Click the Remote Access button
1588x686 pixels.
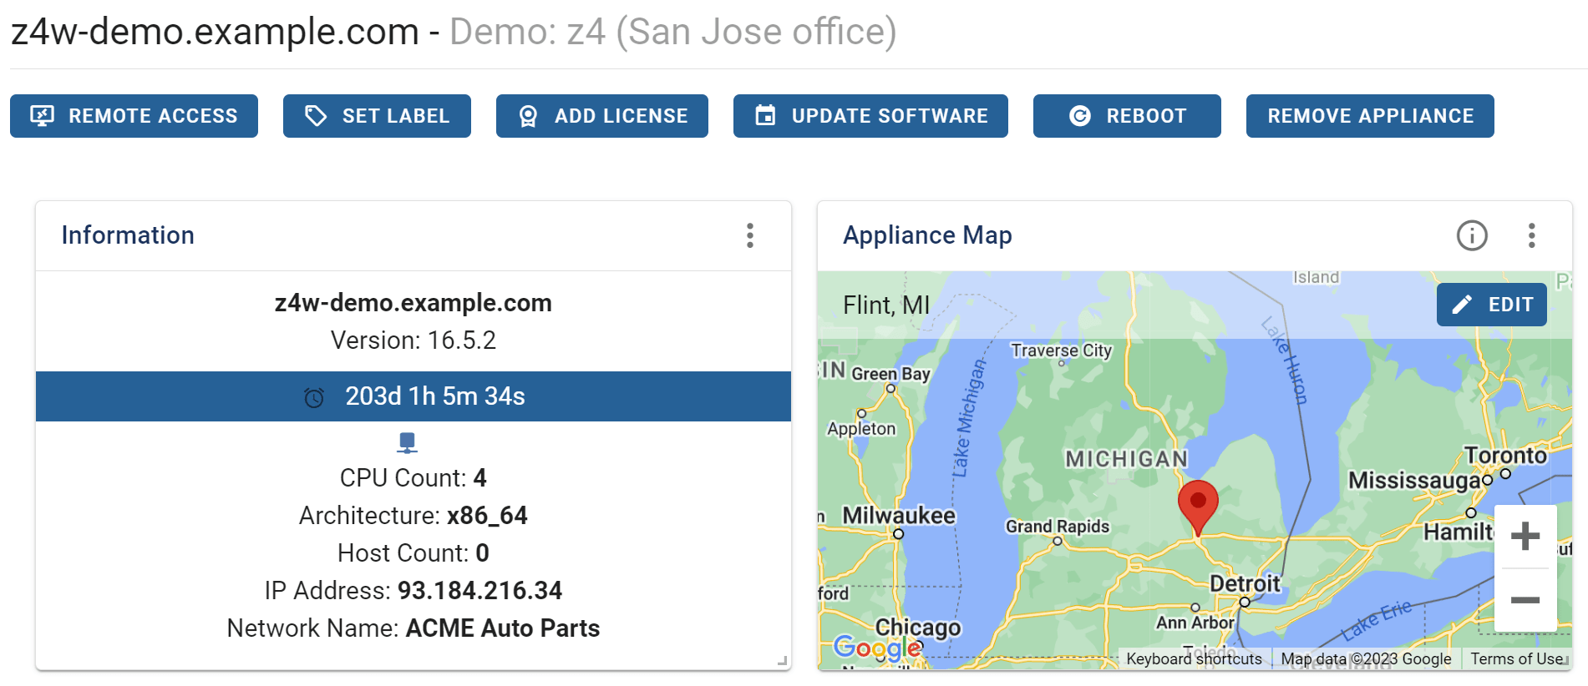pos(134,116)
